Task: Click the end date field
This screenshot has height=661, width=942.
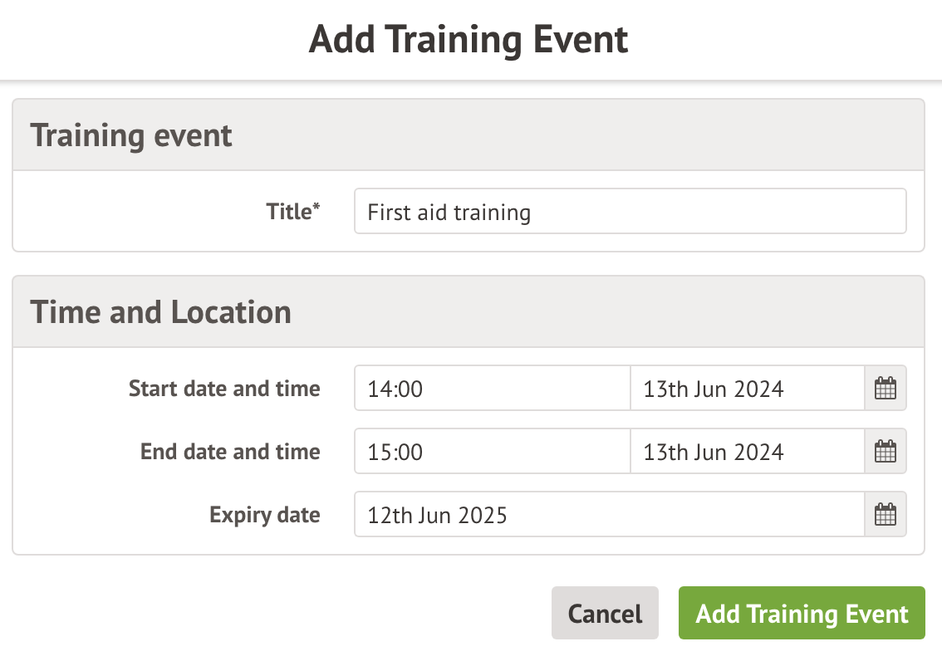Action: pyautogui.click(x=747, y=452)
